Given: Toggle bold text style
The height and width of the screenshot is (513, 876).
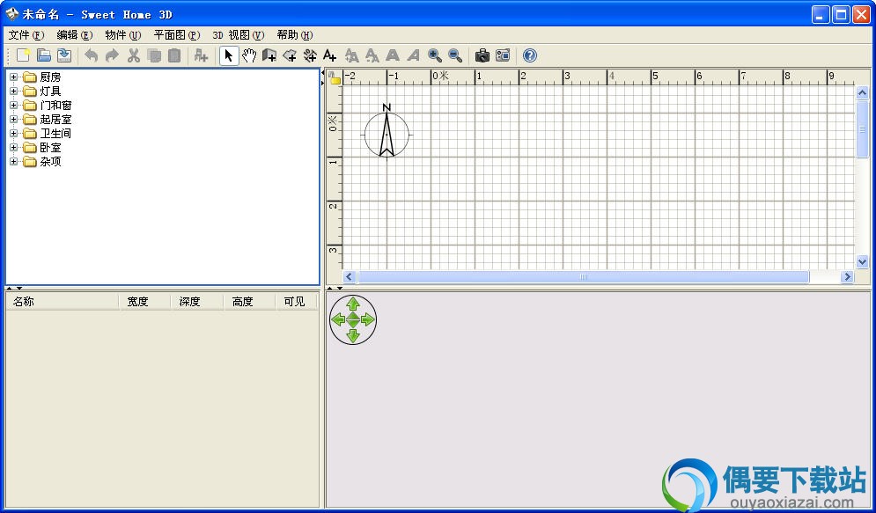Looking at the screenshot, I should [393, 55].
